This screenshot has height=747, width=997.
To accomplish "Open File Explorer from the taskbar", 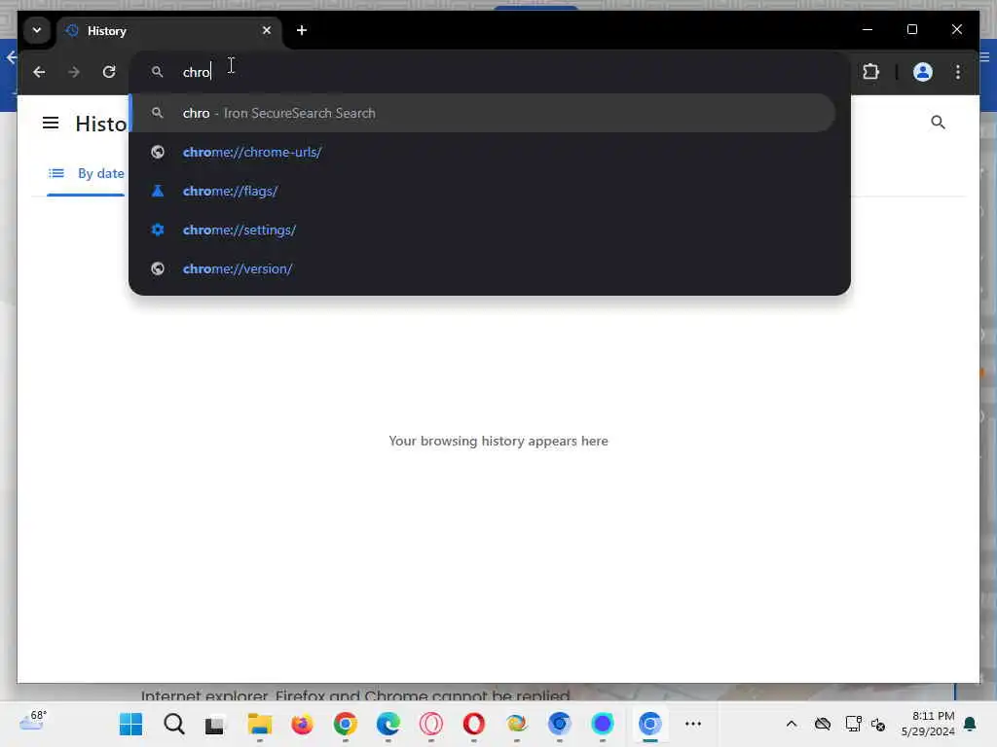I will point(259,724).
